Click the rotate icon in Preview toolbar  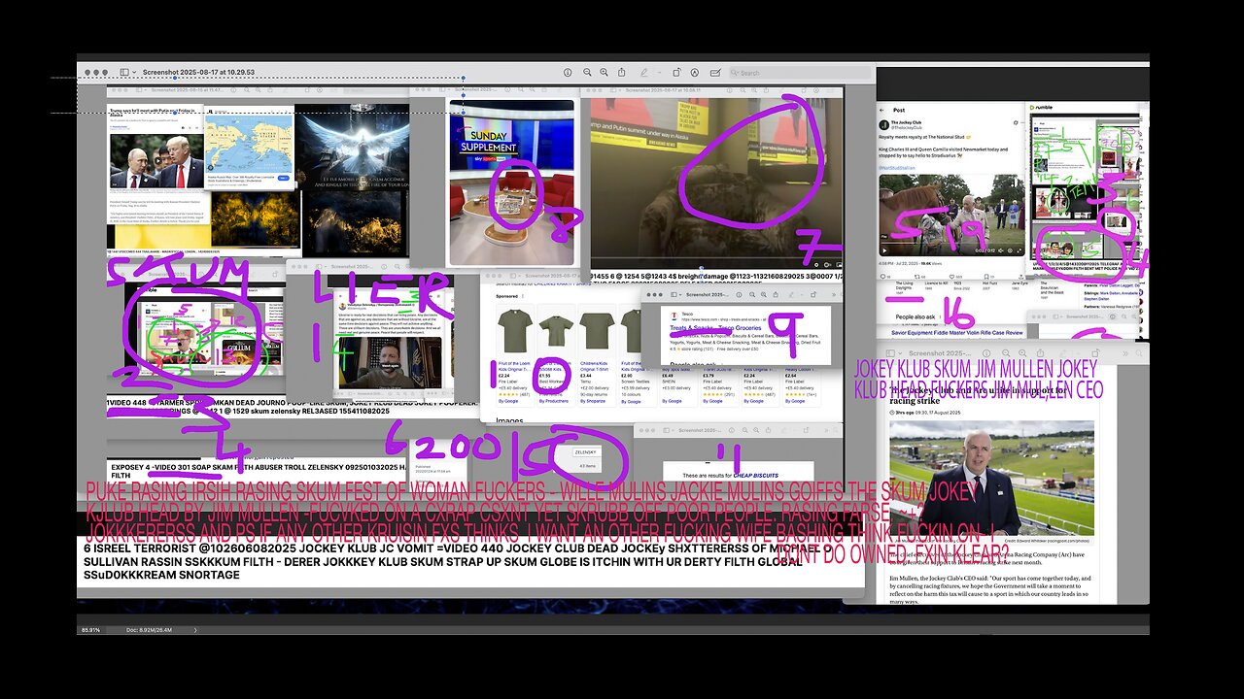676,73
